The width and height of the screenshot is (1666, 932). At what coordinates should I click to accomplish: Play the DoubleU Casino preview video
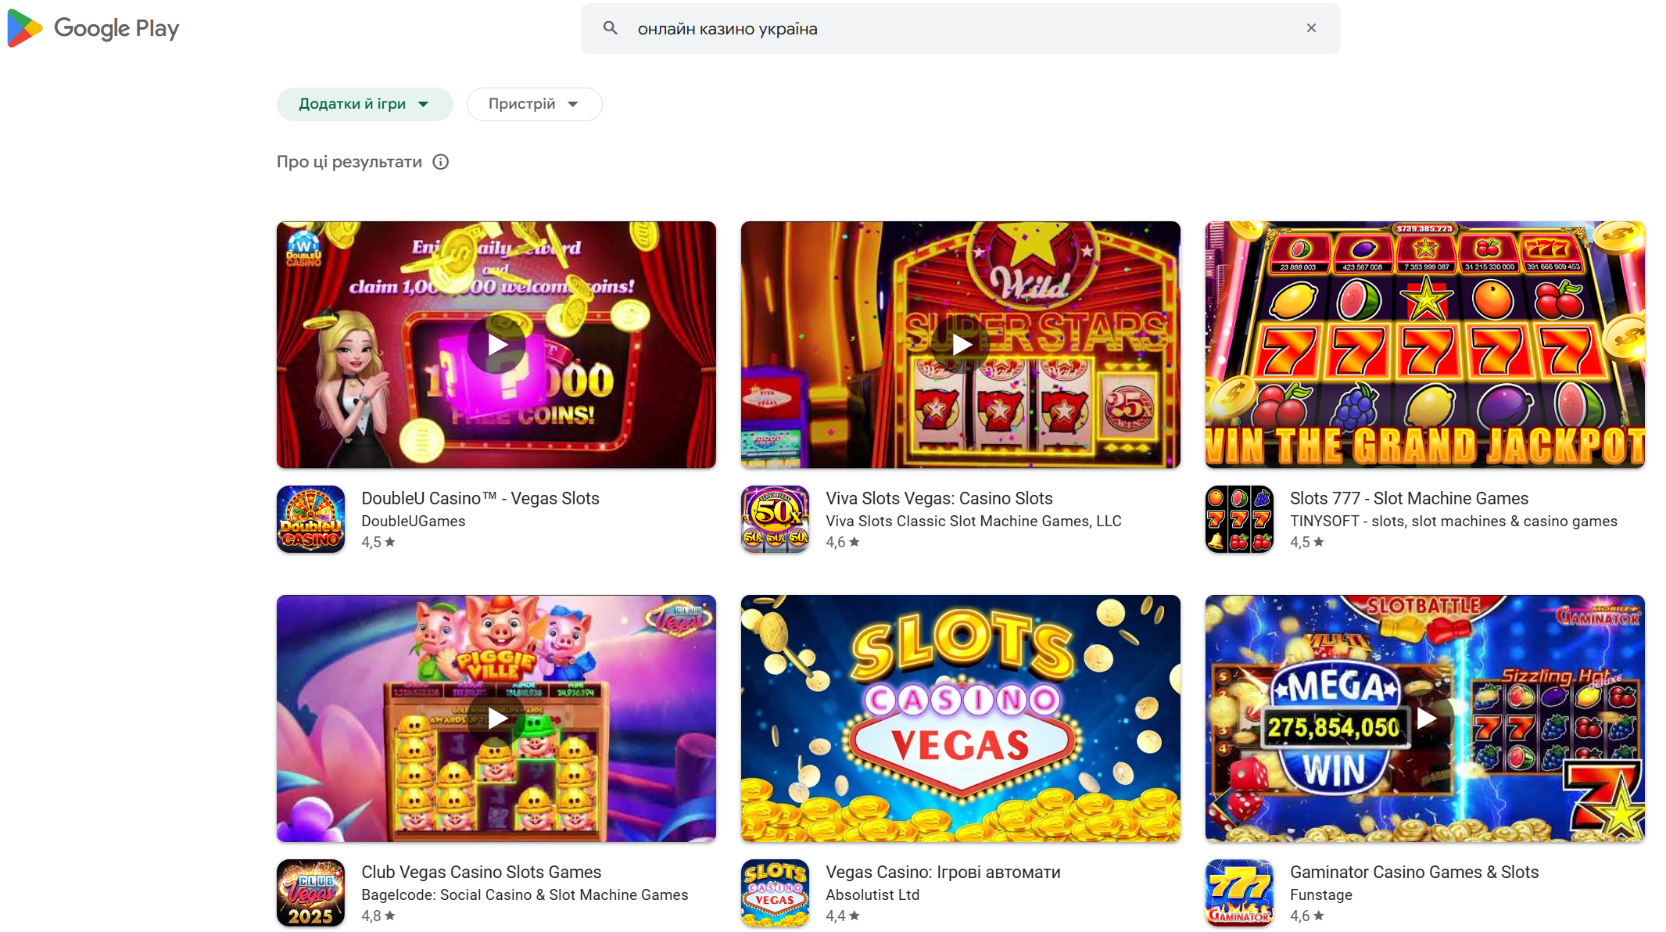tap(496, 345)
